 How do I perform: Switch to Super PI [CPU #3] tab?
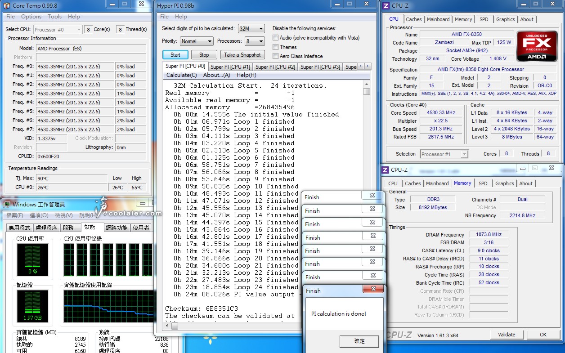pyautogui.click(x=320, y=67)
